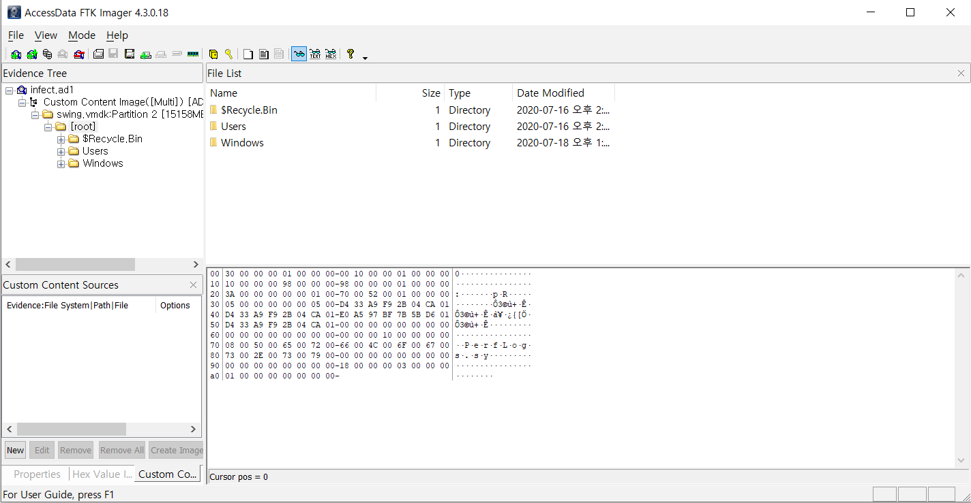This screenshot has height=503, width=971.
Task: Click Detect EFS Encryption key icon
Action: (x=228, y=54)
